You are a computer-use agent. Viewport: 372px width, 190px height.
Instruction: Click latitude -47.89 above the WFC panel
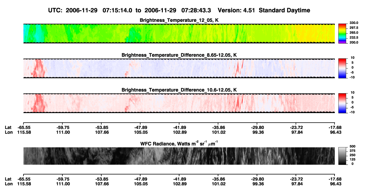[140, 128]
